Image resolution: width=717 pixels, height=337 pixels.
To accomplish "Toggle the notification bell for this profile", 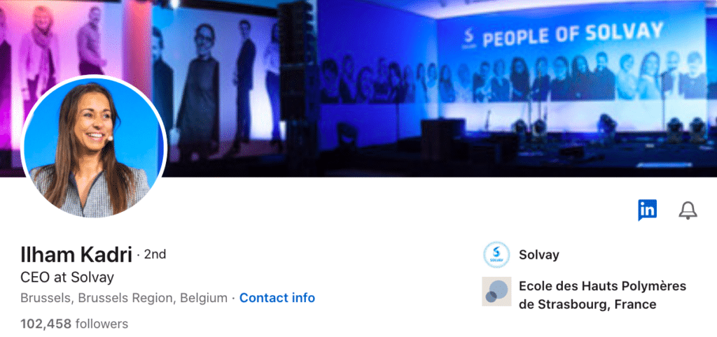I will tap(688, 210).
